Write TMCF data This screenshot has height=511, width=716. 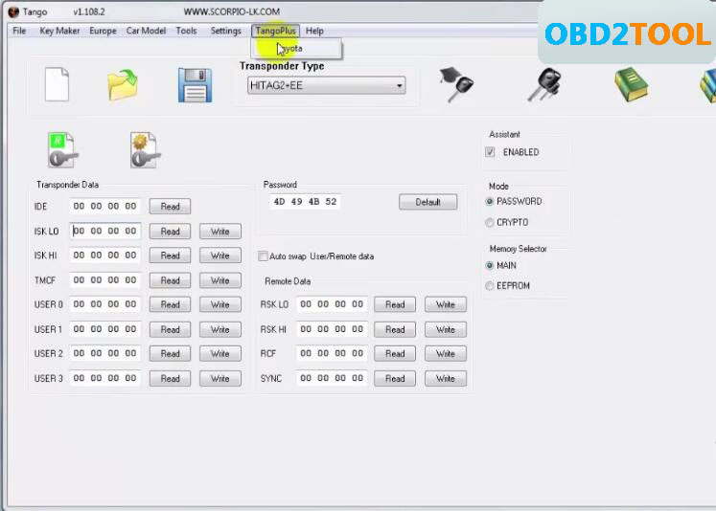[220, 280]
